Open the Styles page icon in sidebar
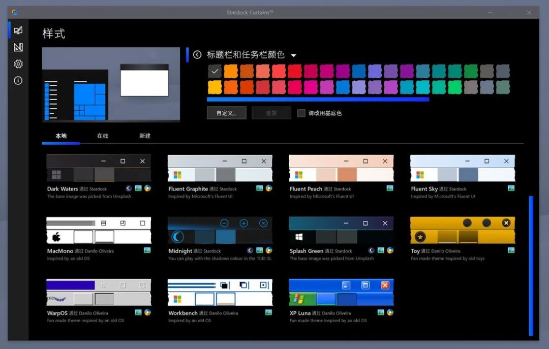Image resolution: width=549 pixels, height=349 pixels. pos(18,30)
